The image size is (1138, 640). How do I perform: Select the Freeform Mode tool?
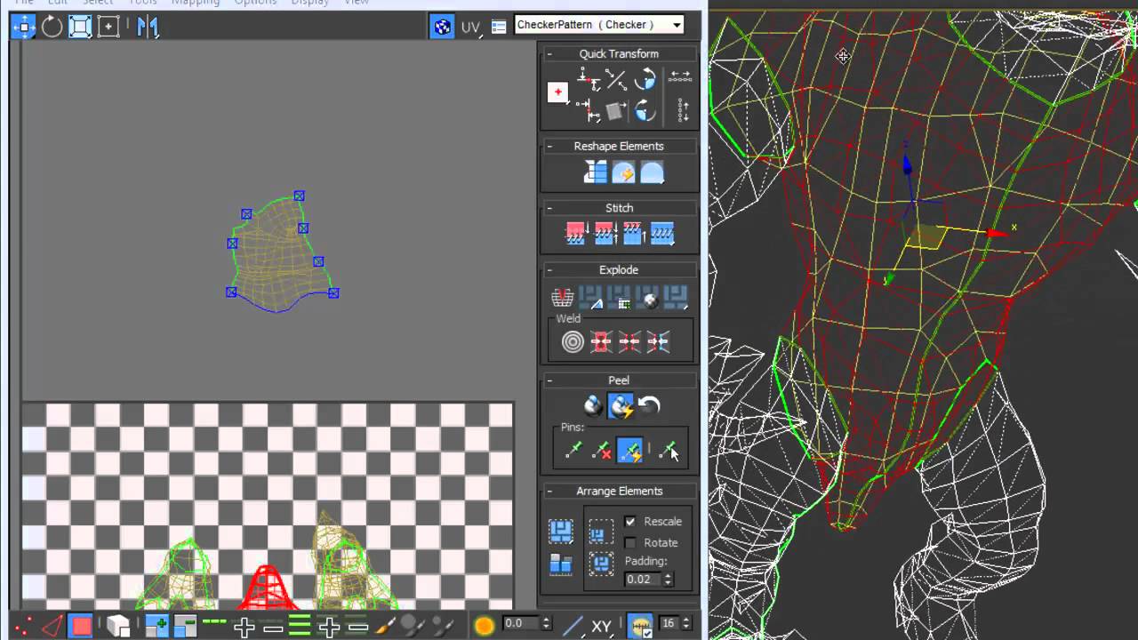(108, 27)
